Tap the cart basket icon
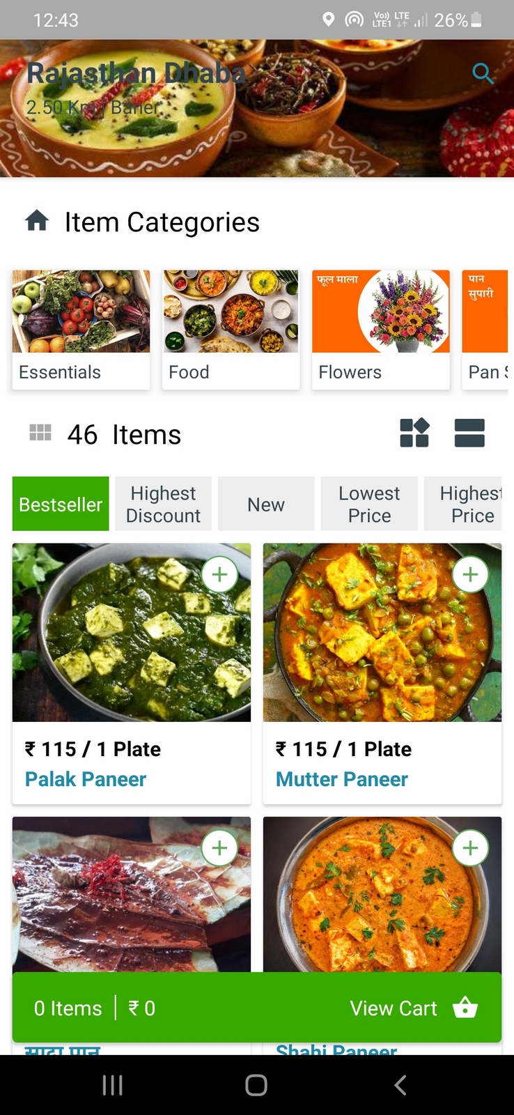 pyautogui.click(x=465, y=1008)
